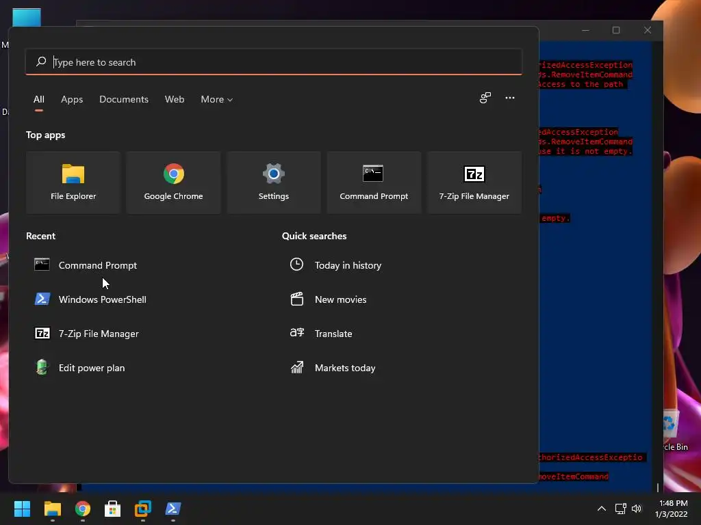The height and width of the screenshot is (525, 701).
Task: Open the VirtualBox icon on the taskbar
Action: 143,509
